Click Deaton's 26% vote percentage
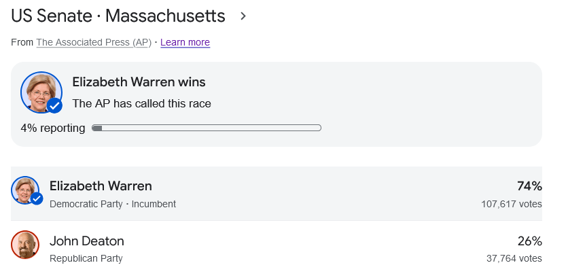Image resolution: width=568 pixels, height=280 pixels. 528,241
